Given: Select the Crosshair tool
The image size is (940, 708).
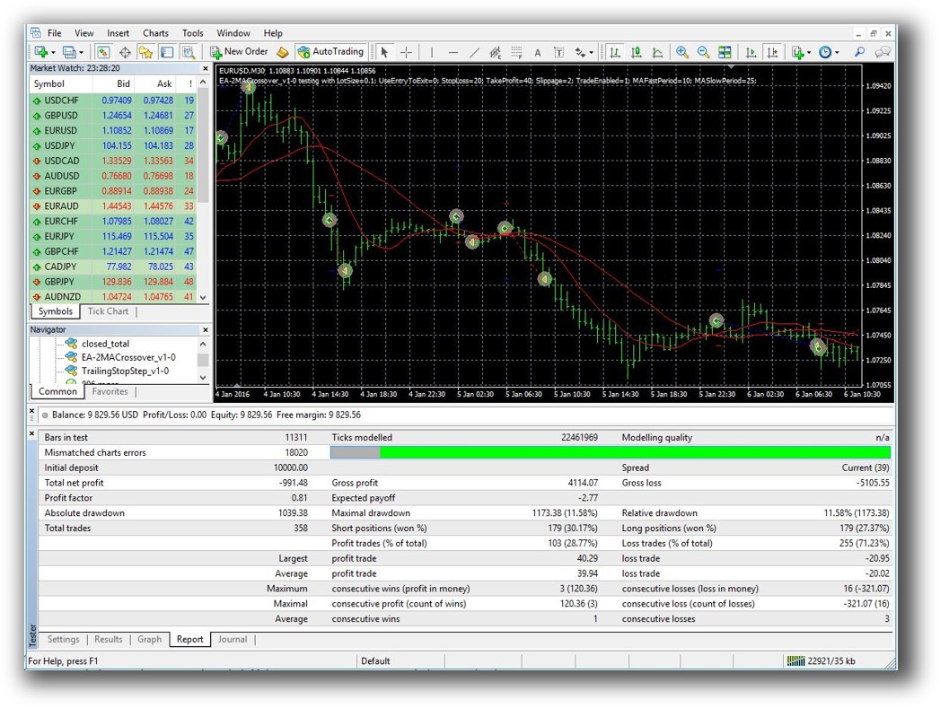Looking at the screenshot, I should pyautogui.click(x=406, y=51).
